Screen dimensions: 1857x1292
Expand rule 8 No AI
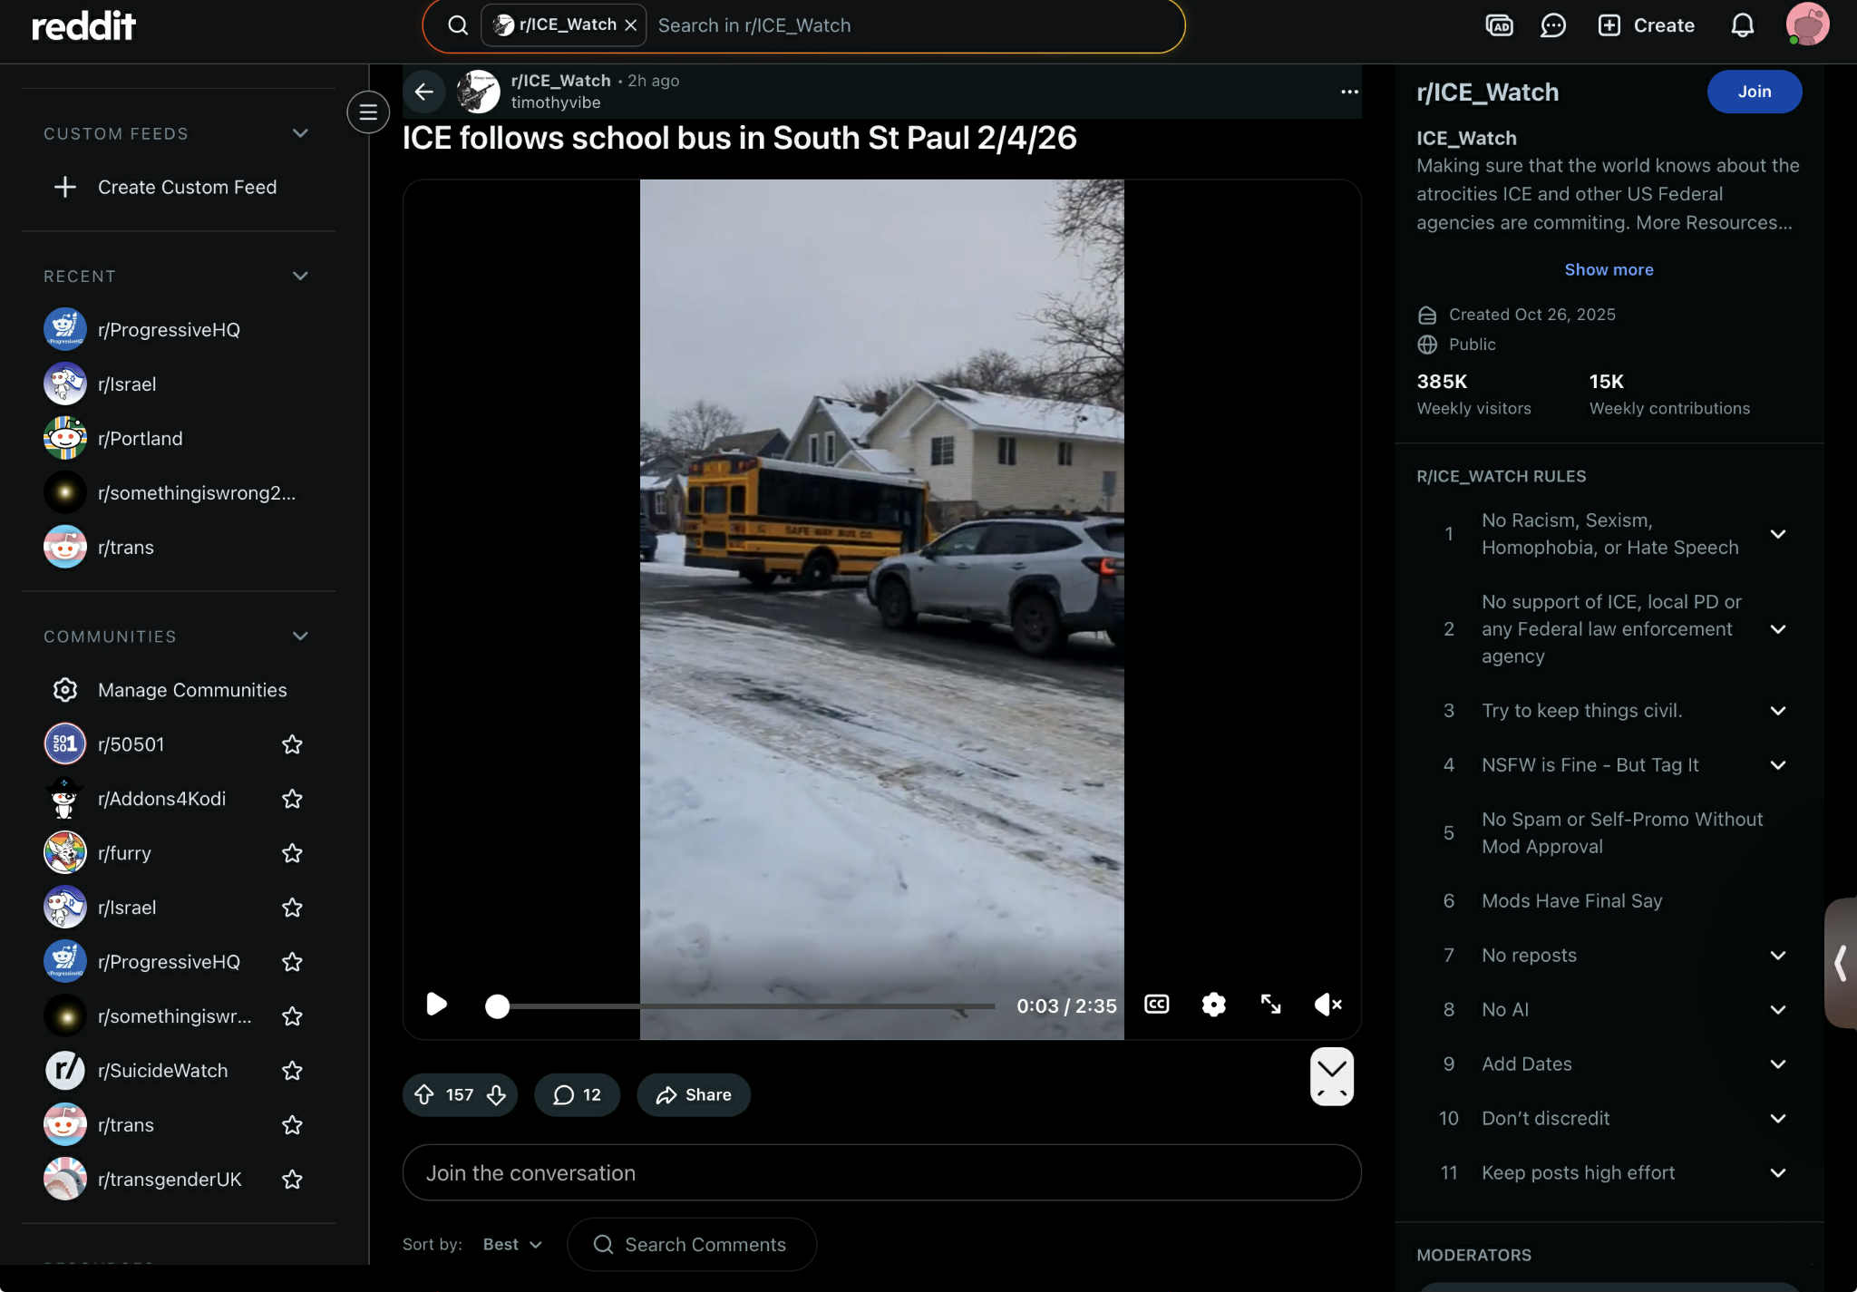click(1777, 1010)
